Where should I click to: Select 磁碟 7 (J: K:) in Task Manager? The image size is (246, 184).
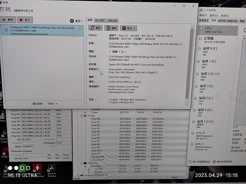tap(210, 124)
